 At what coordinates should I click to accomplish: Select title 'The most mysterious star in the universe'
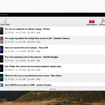[23, 57]
